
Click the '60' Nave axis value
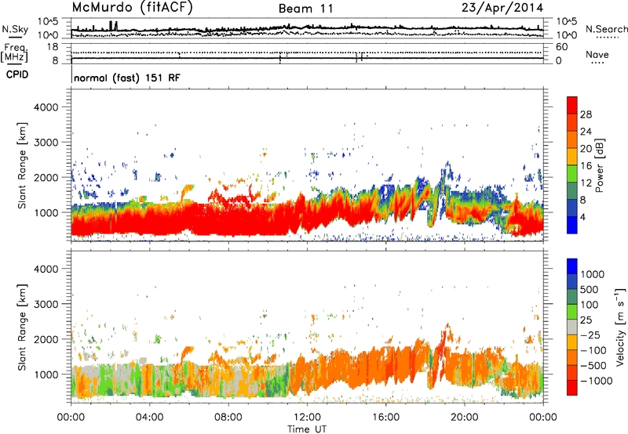[x=561, y=47]
